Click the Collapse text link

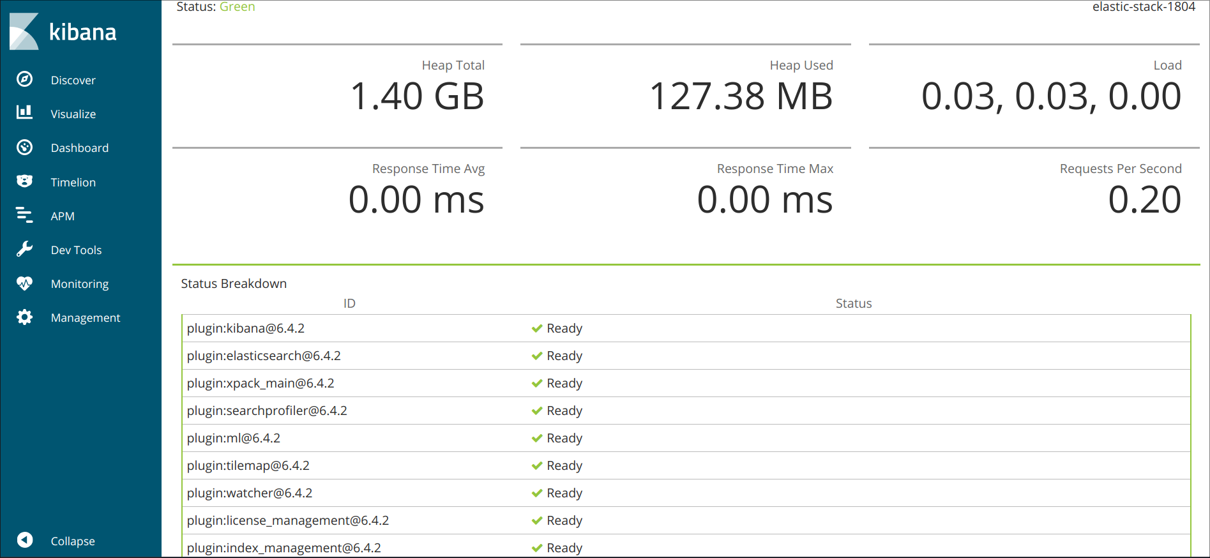tap(73, 541)
